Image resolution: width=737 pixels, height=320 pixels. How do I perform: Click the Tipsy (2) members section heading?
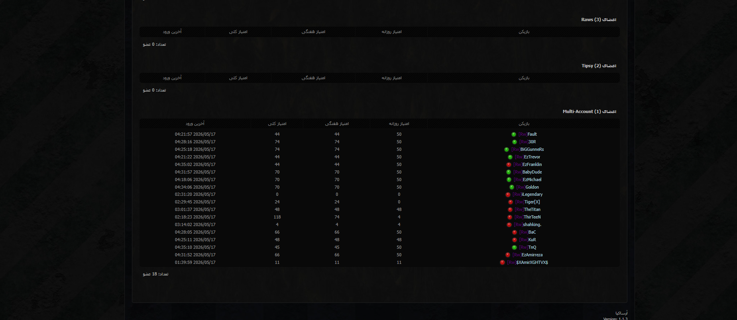coord(599,66)
